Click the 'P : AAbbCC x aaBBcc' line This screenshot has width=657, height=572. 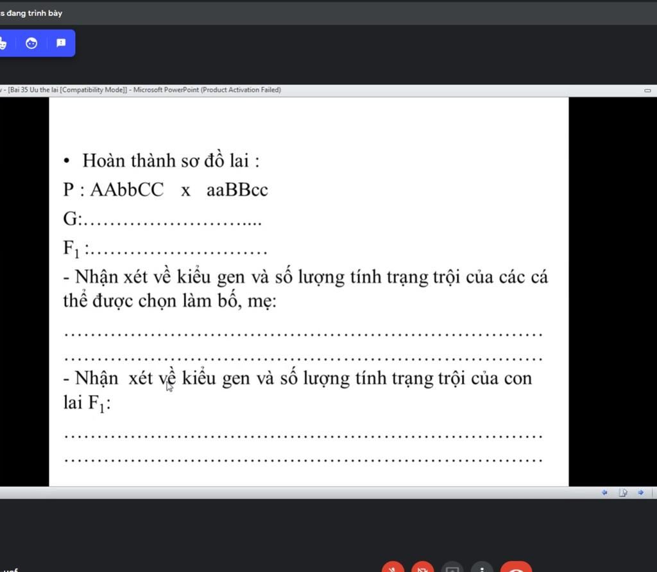(166, 190)
